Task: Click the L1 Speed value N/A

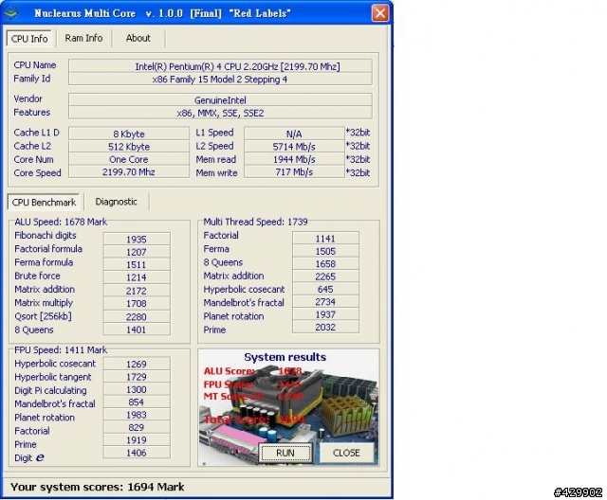Action: [x=294, y=134]
